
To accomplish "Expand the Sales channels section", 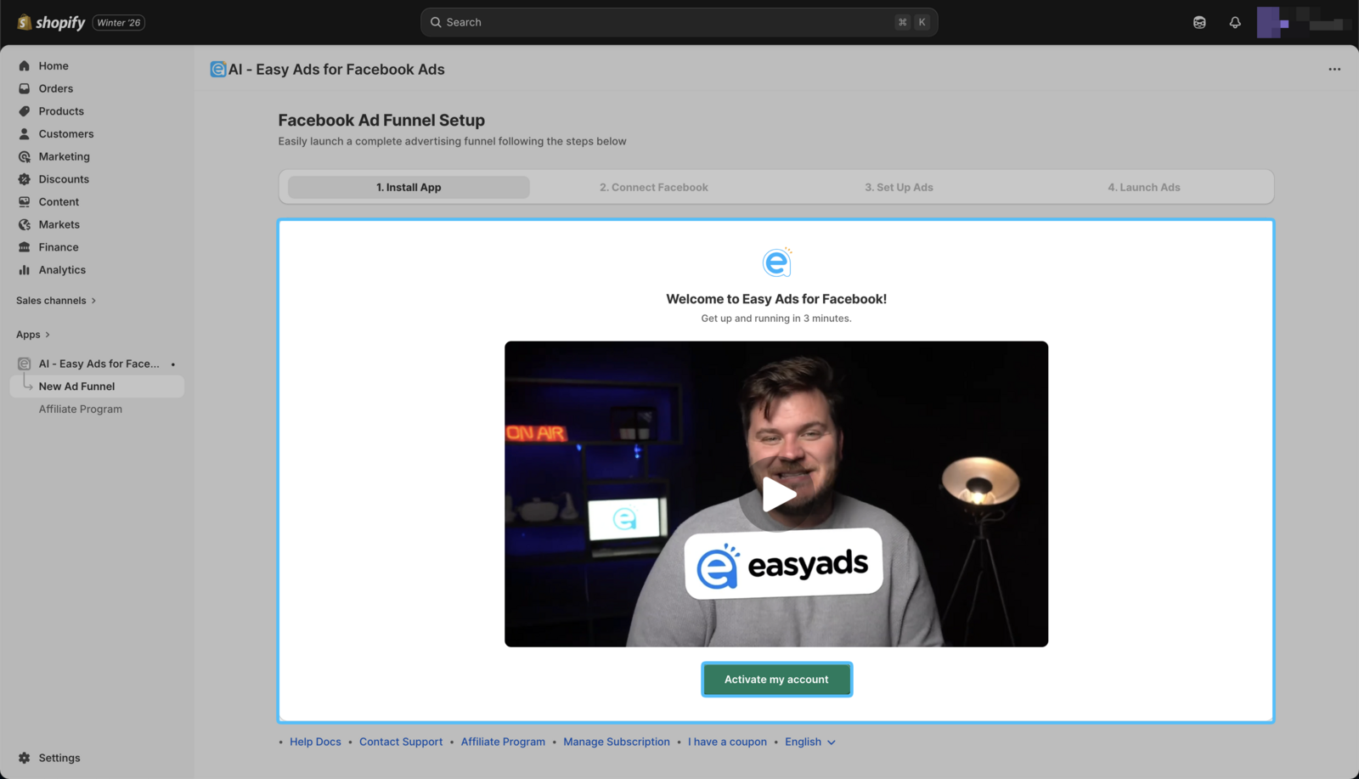I will pos(56,301).
